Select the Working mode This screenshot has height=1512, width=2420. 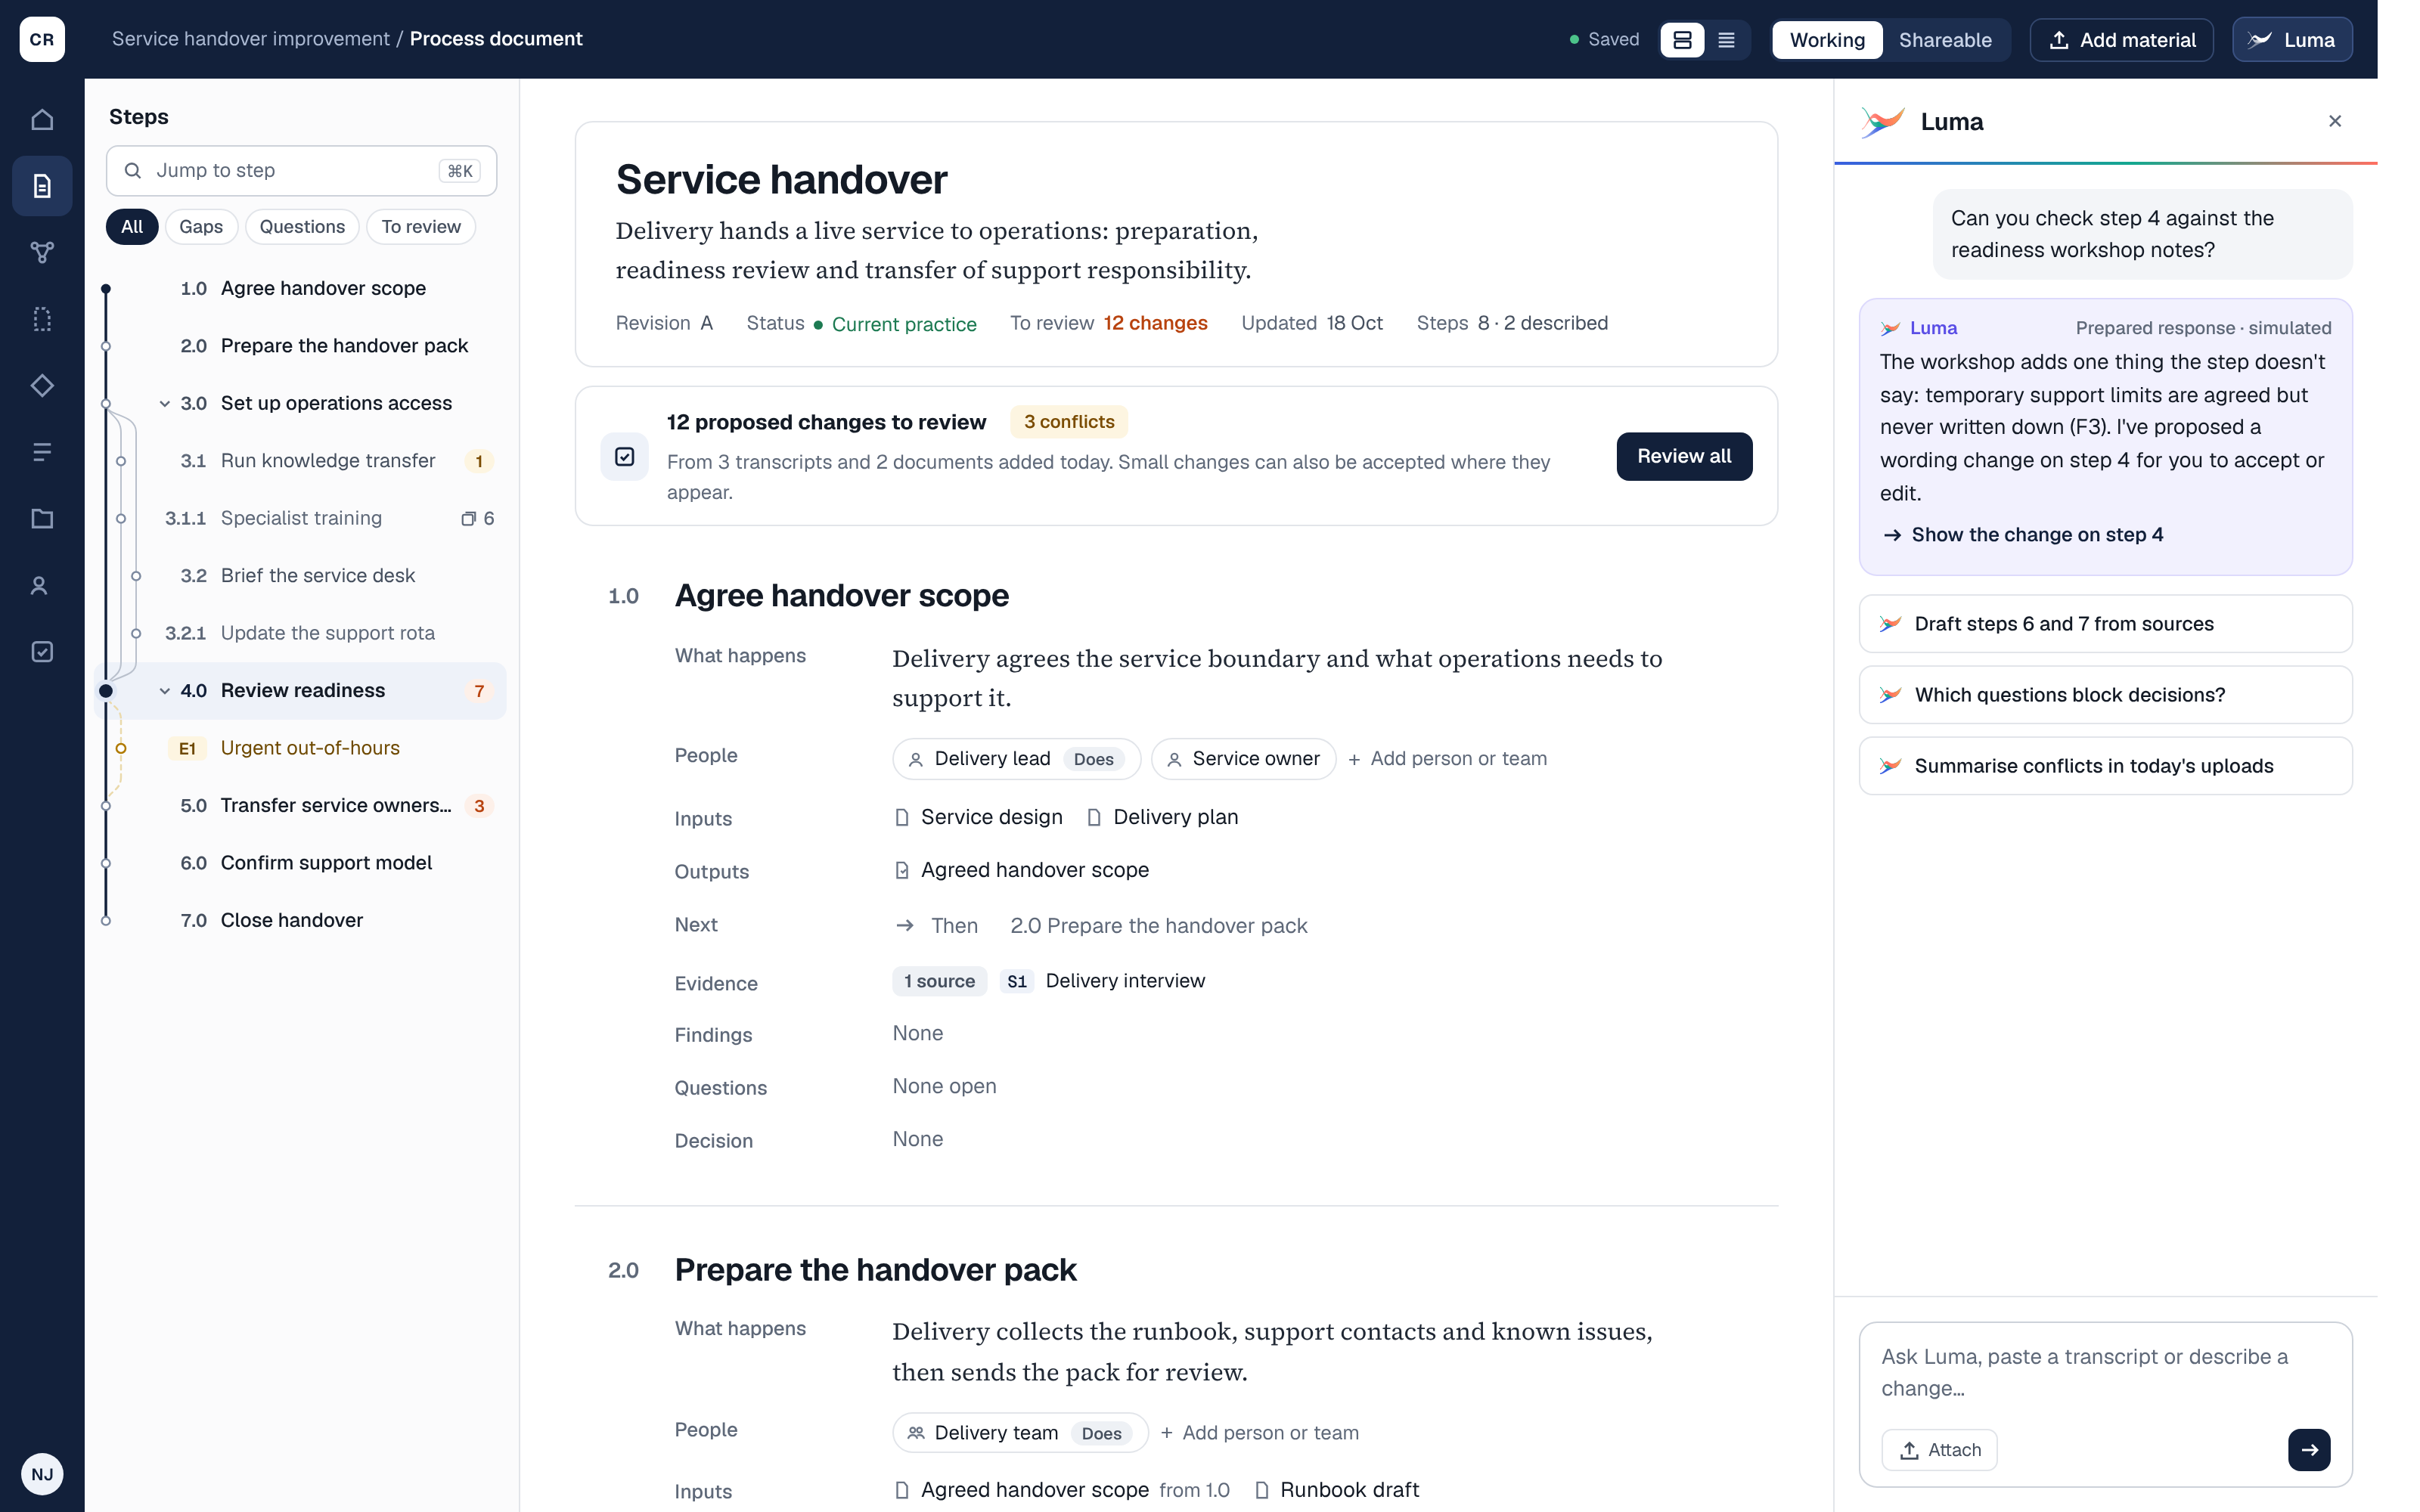[1827, 40]
